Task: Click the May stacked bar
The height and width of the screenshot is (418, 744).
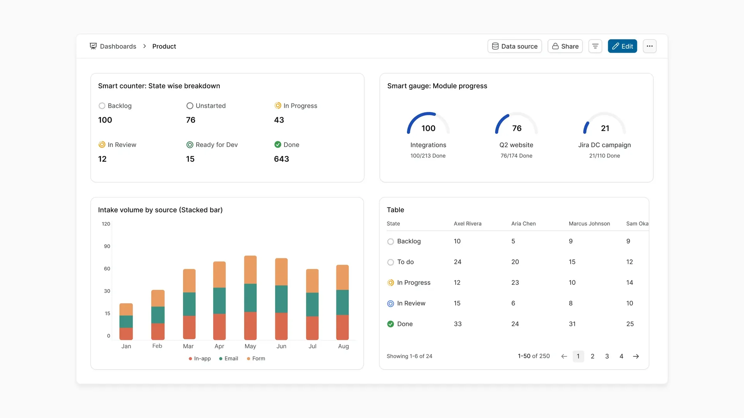Action: tap(250, 298)
